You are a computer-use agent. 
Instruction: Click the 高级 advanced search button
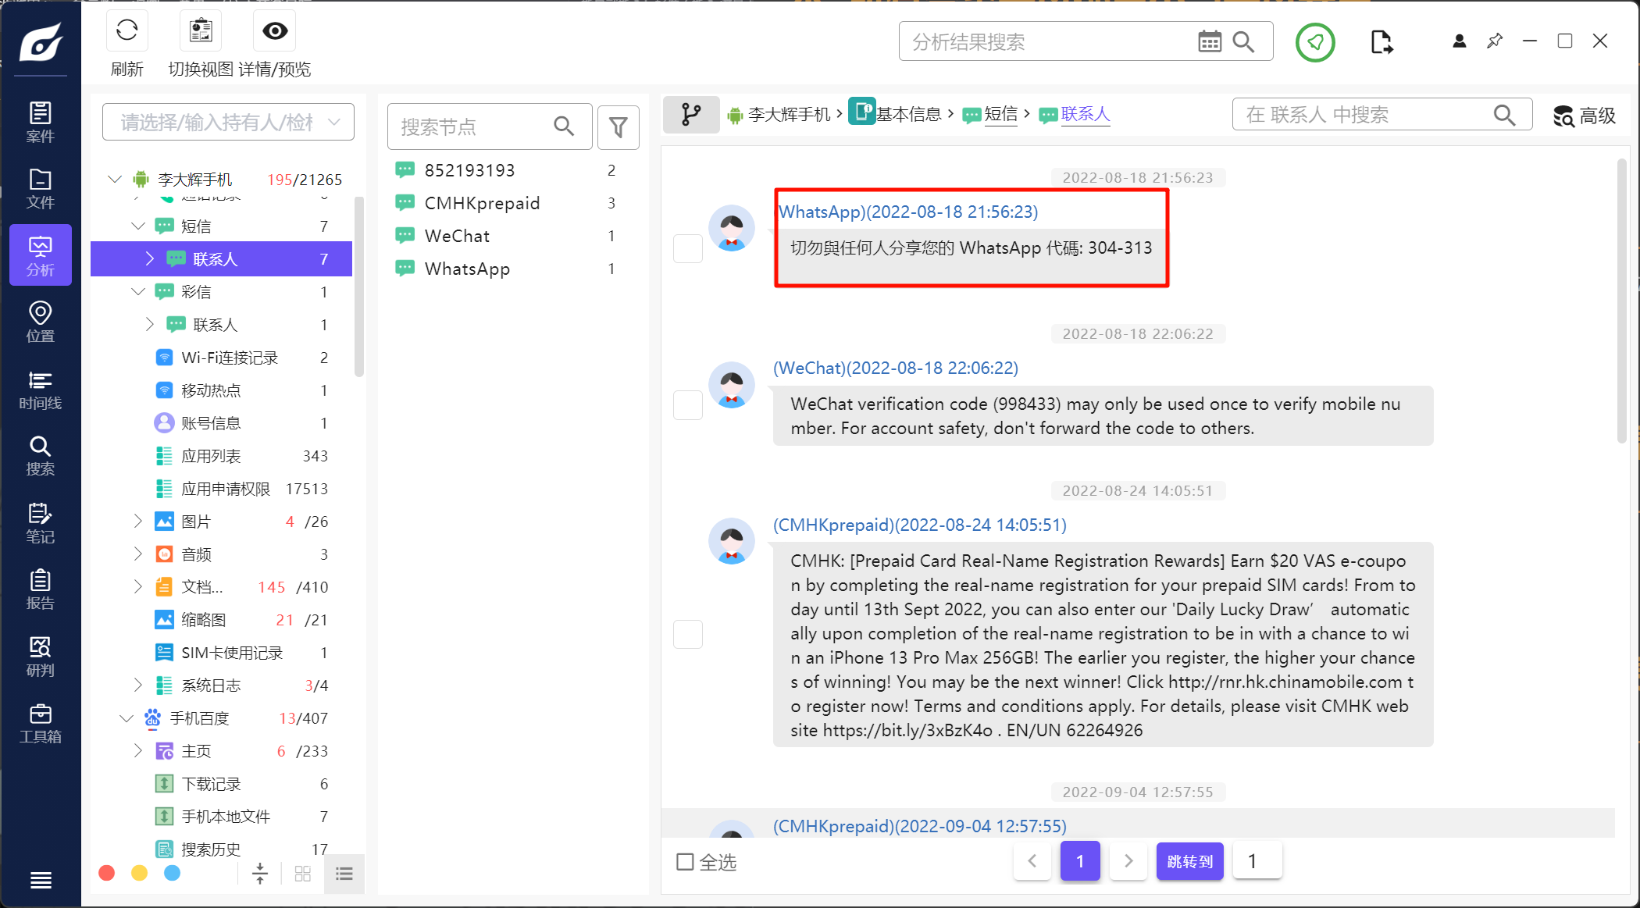coord(1584,116)
